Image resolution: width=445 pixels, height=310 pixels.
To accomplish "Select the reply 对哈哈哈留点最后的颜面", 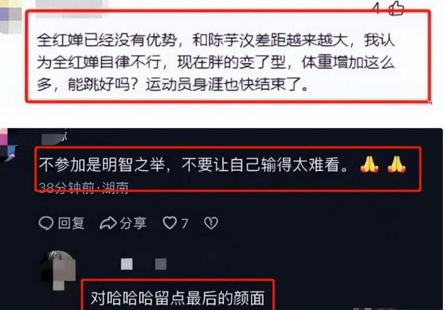I will click(178, 297).
